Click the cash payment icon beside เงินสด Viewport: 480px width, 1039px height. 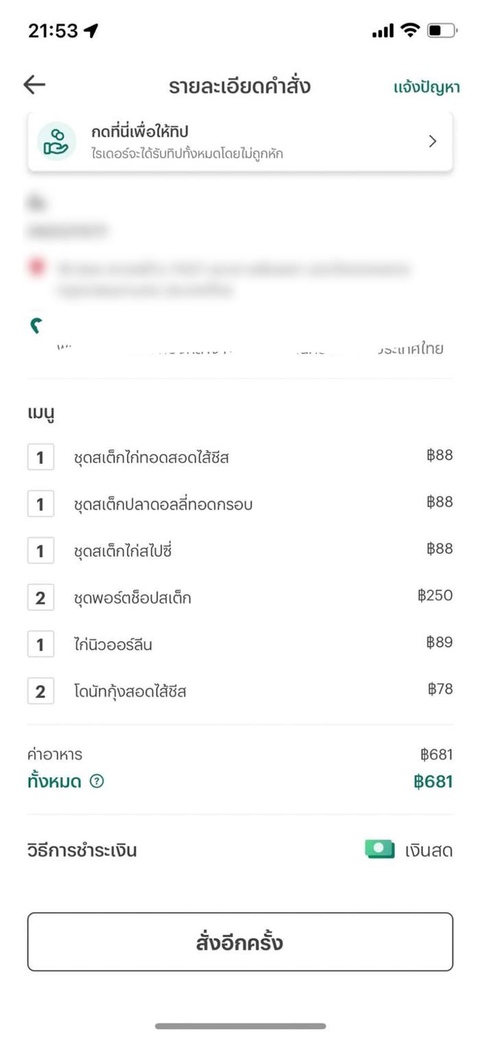[379, 850]
